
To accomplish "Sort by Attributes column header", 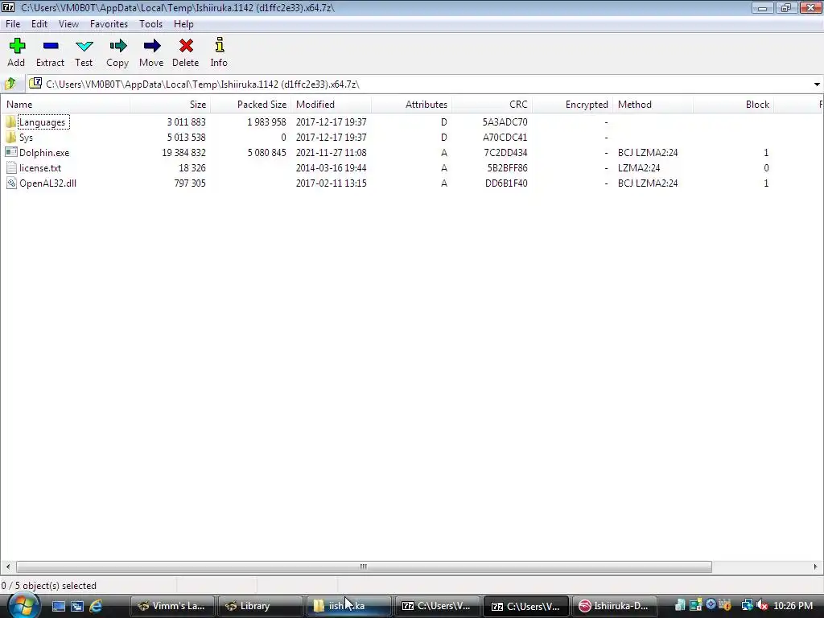I will point(411,104).
